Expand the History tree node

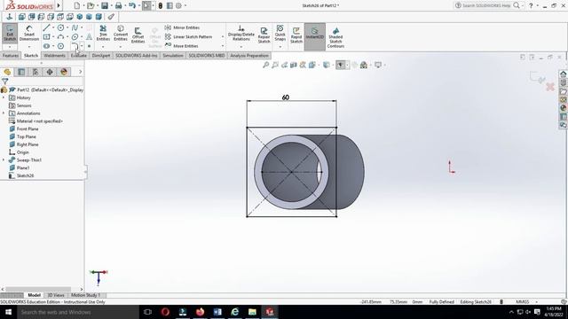4,97
